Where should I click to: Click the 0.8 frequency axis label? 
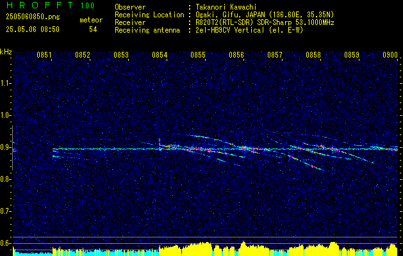[x=4, y=179]
